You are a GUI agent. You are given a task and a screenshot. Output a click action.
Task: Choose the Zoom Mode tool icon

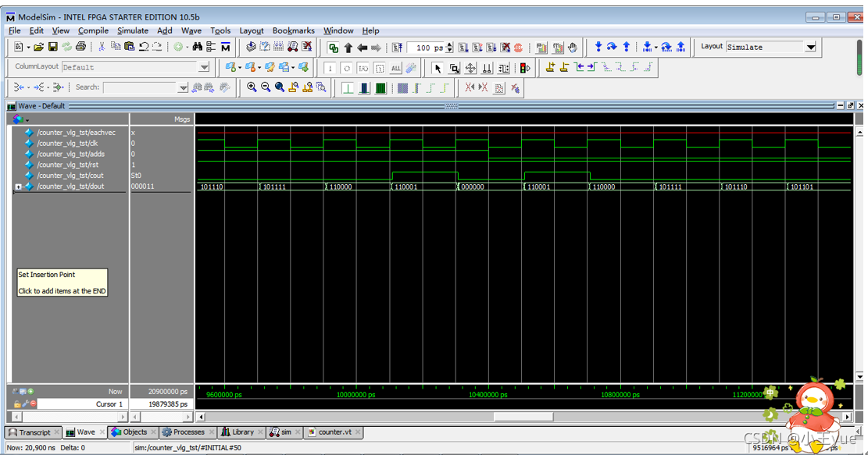click(454, 68)
